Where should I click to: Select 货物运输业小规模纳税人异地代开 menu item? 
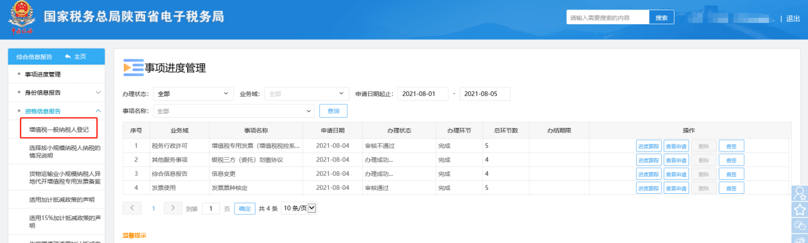point(65,177)
